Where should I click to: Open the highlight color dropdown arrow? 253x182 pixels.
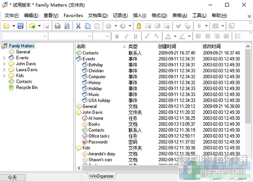189,36
